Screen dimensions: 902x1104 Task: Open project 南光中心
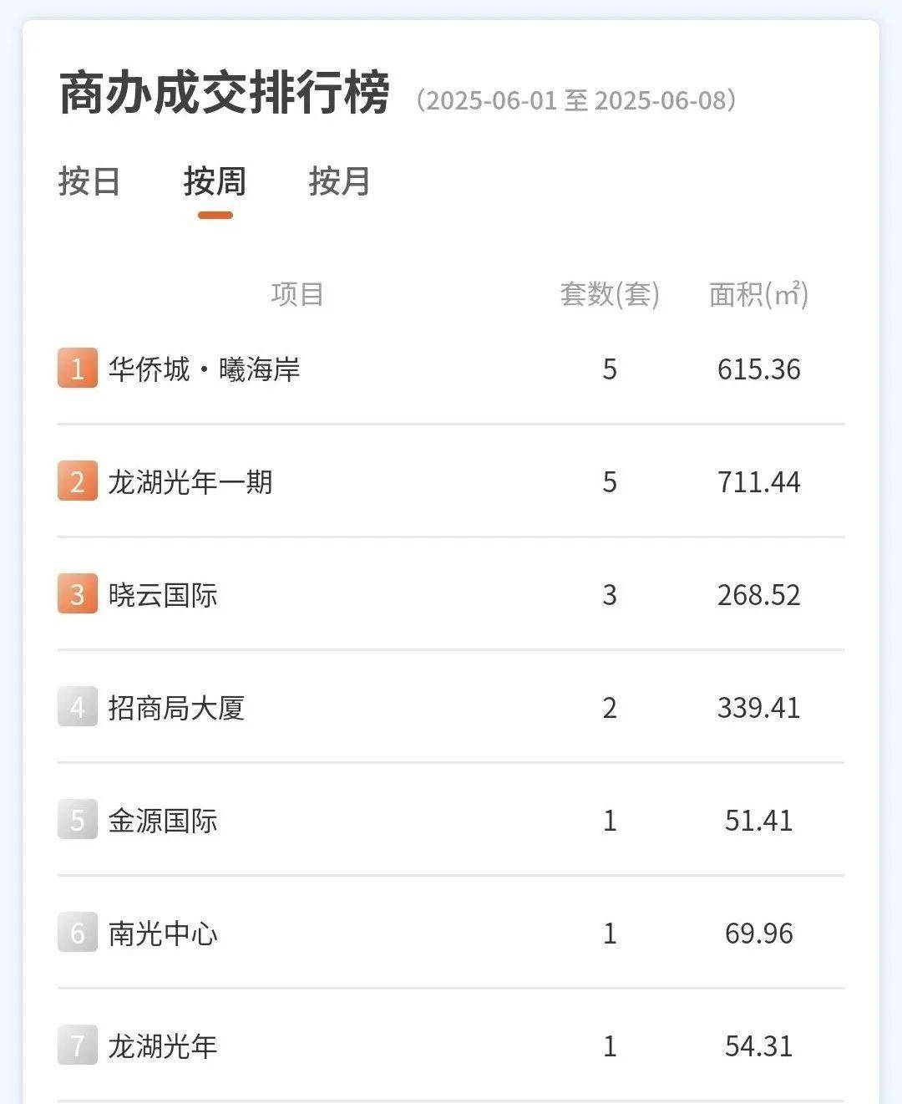pos(163,934)
